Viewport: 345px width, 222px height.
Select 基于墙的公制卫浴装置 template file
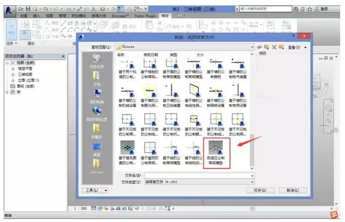pyautogui.click(x=172, y=96)
